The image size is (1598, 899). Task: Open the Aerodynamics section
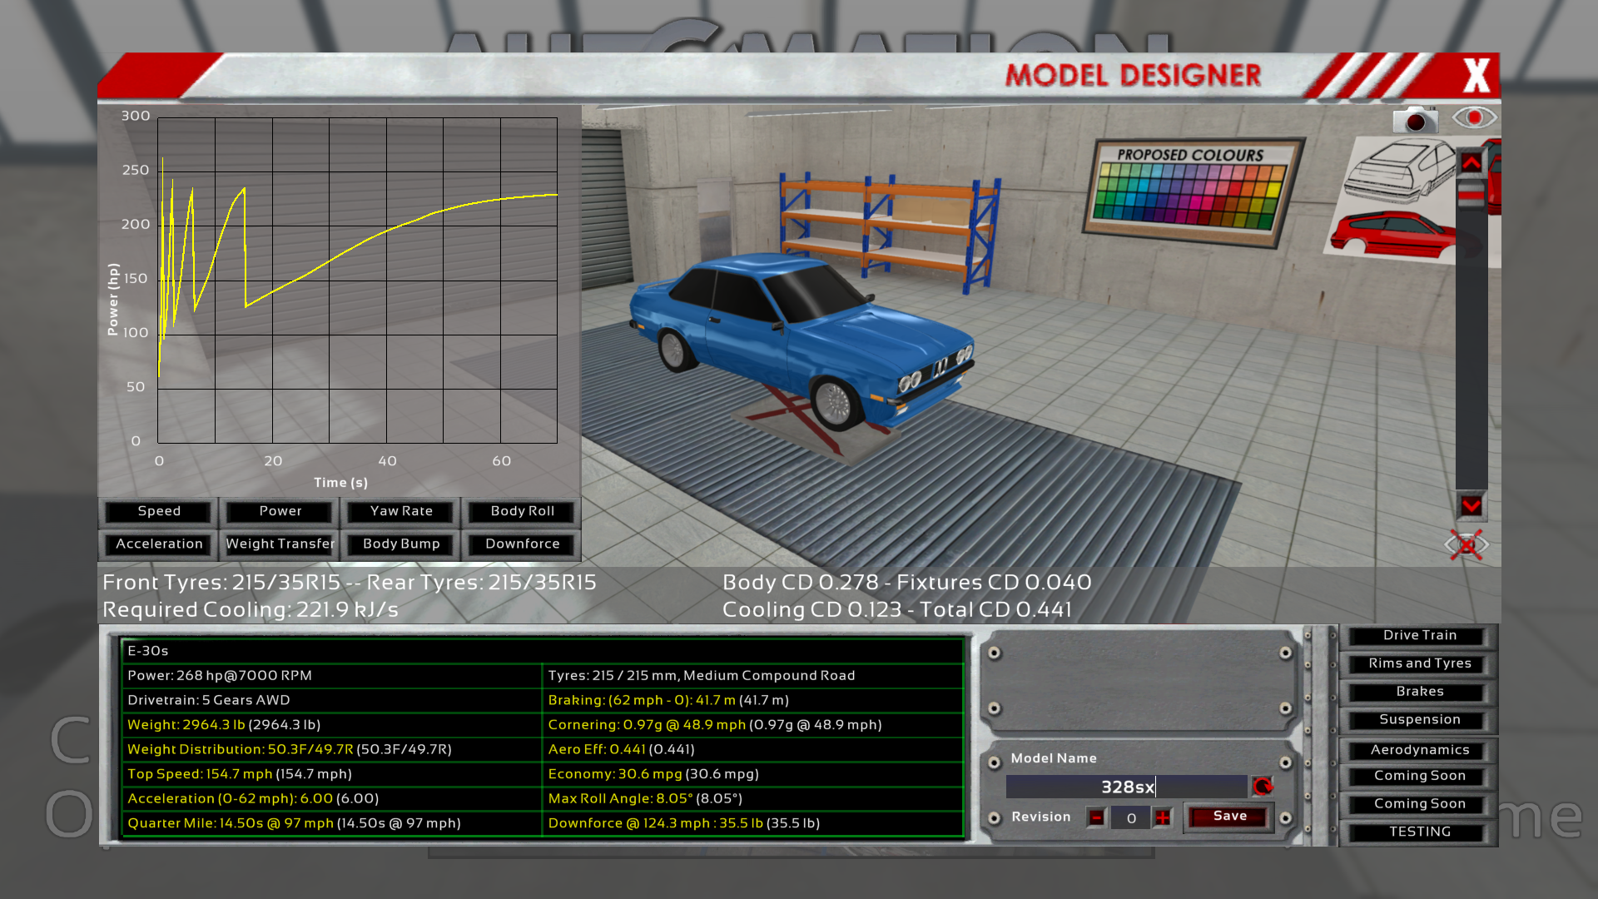[x=1419, y=750]
